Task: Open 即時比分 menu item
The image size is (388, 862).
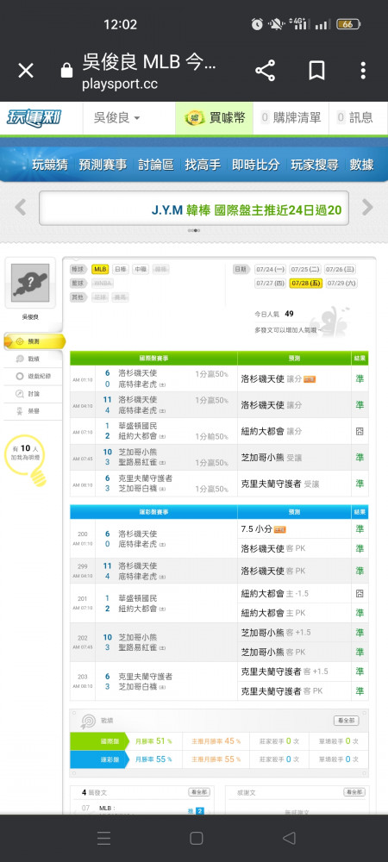Action: tap(255, 165)
